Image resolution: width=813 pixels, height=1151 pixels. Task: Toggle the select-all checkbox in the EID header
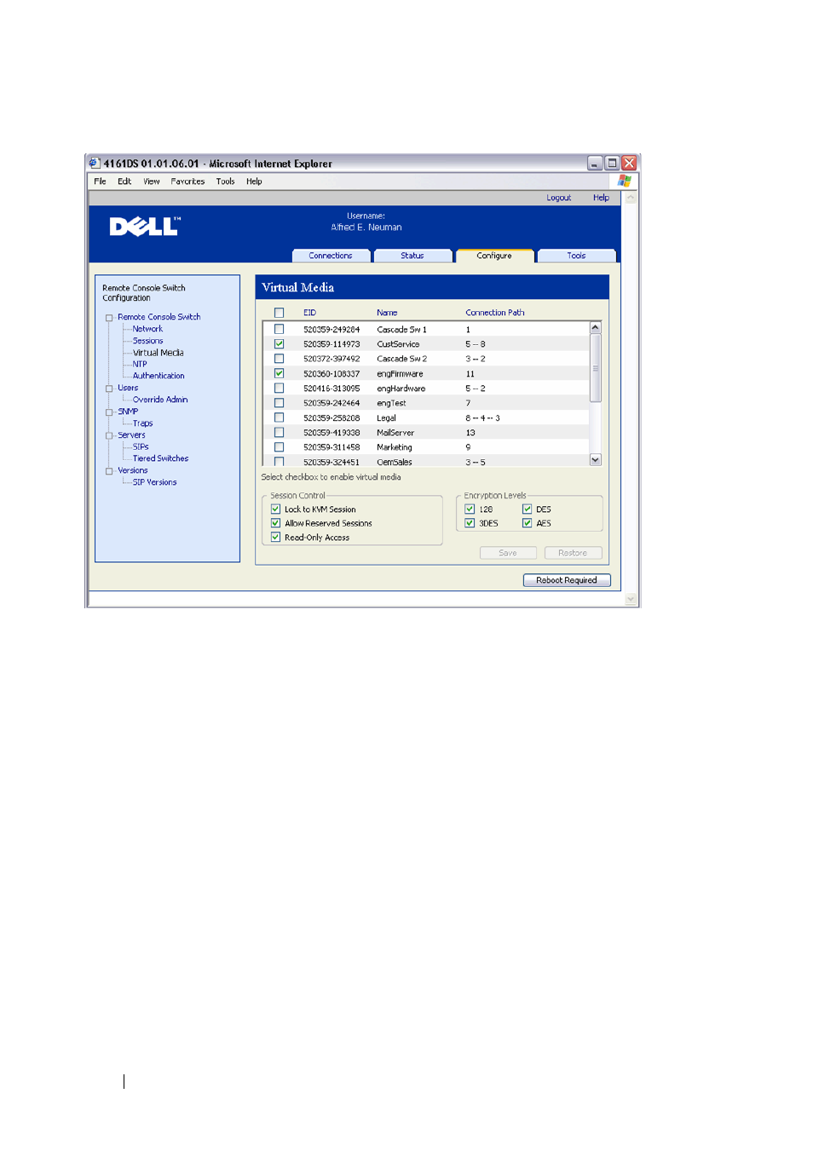(x=279, y=313)
